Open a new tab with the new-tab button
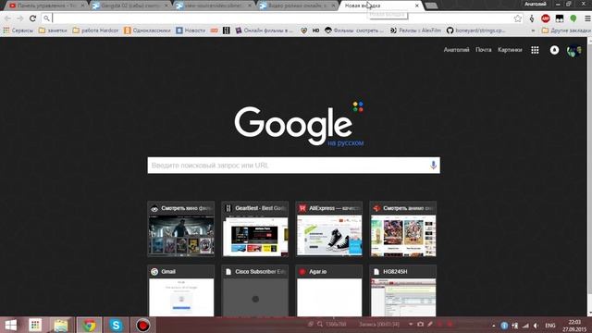 coord(431,6)
